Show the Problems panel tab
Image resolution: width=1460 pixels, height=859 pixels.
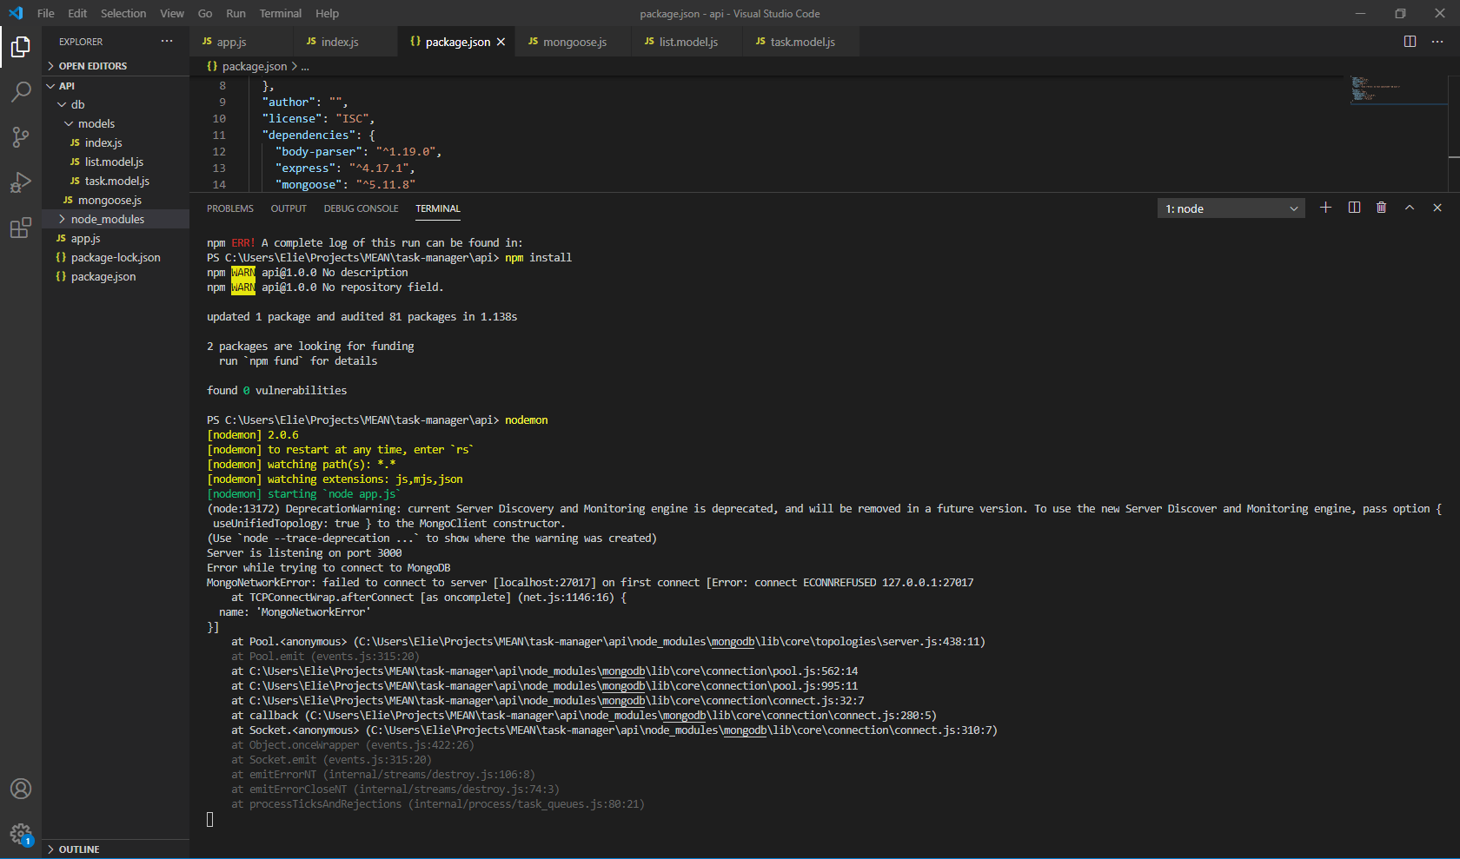tap(230, 208)
